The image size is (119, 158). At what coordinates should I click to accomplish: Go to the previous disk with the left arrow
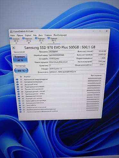point(14,48)
